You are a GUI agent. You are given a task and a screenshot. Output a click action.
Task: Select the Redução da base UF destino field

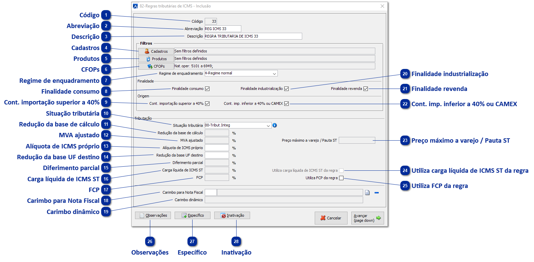coord(217,156)
